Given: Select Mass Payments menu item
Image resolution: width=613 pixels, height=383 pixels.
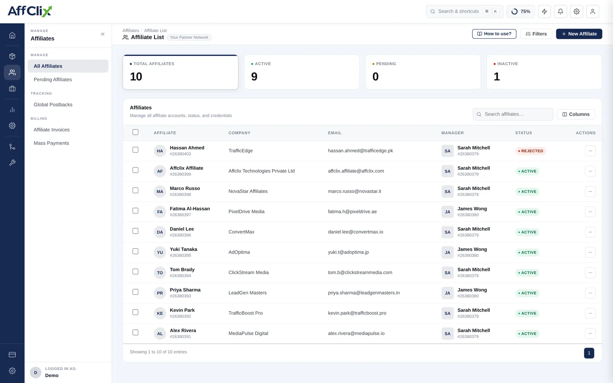Looking at the screenshot, I should (68, 143).
